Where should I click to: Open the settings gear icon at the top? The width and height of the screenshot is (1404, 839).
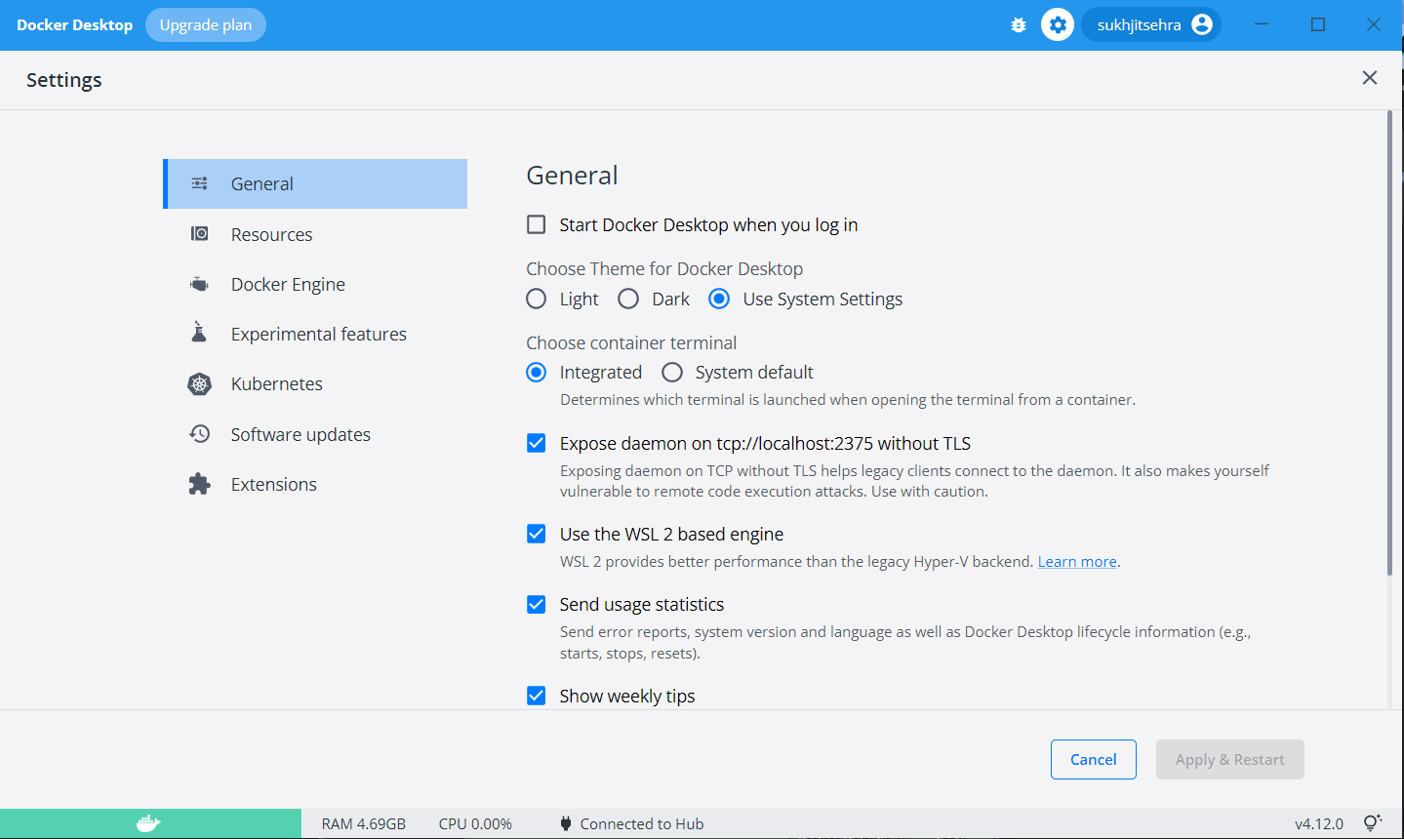pos(1057,24)
